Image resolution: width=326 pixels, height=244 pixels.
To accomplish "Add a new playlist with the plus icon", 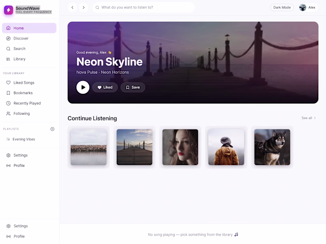I will [x=52, y=129].
